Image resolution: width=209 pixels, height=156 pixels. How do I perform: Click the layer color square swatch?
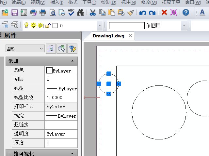pyautogui.click(x=55, y=25)
